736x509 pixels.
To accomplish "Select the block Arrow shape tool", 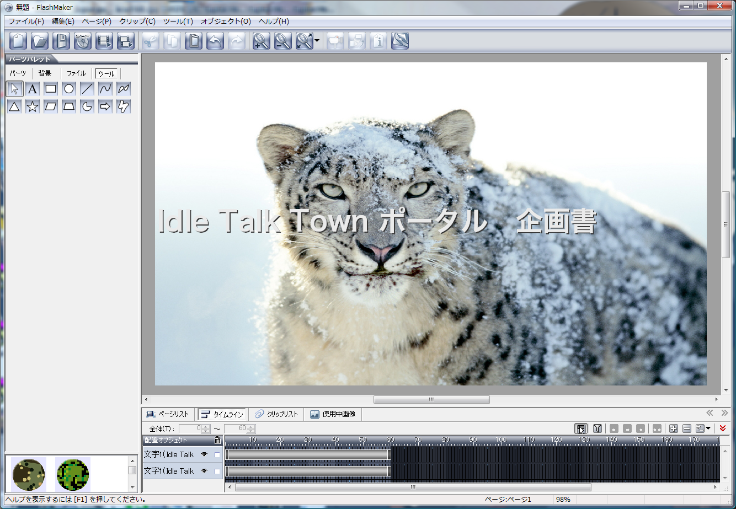I will 105,107.
